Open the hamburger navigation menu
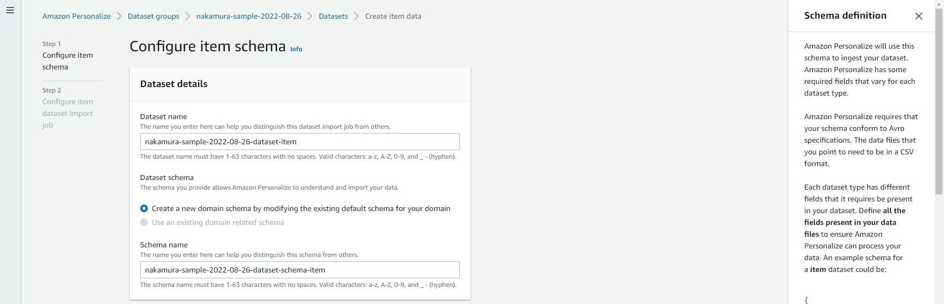 (x=10, y=10)
